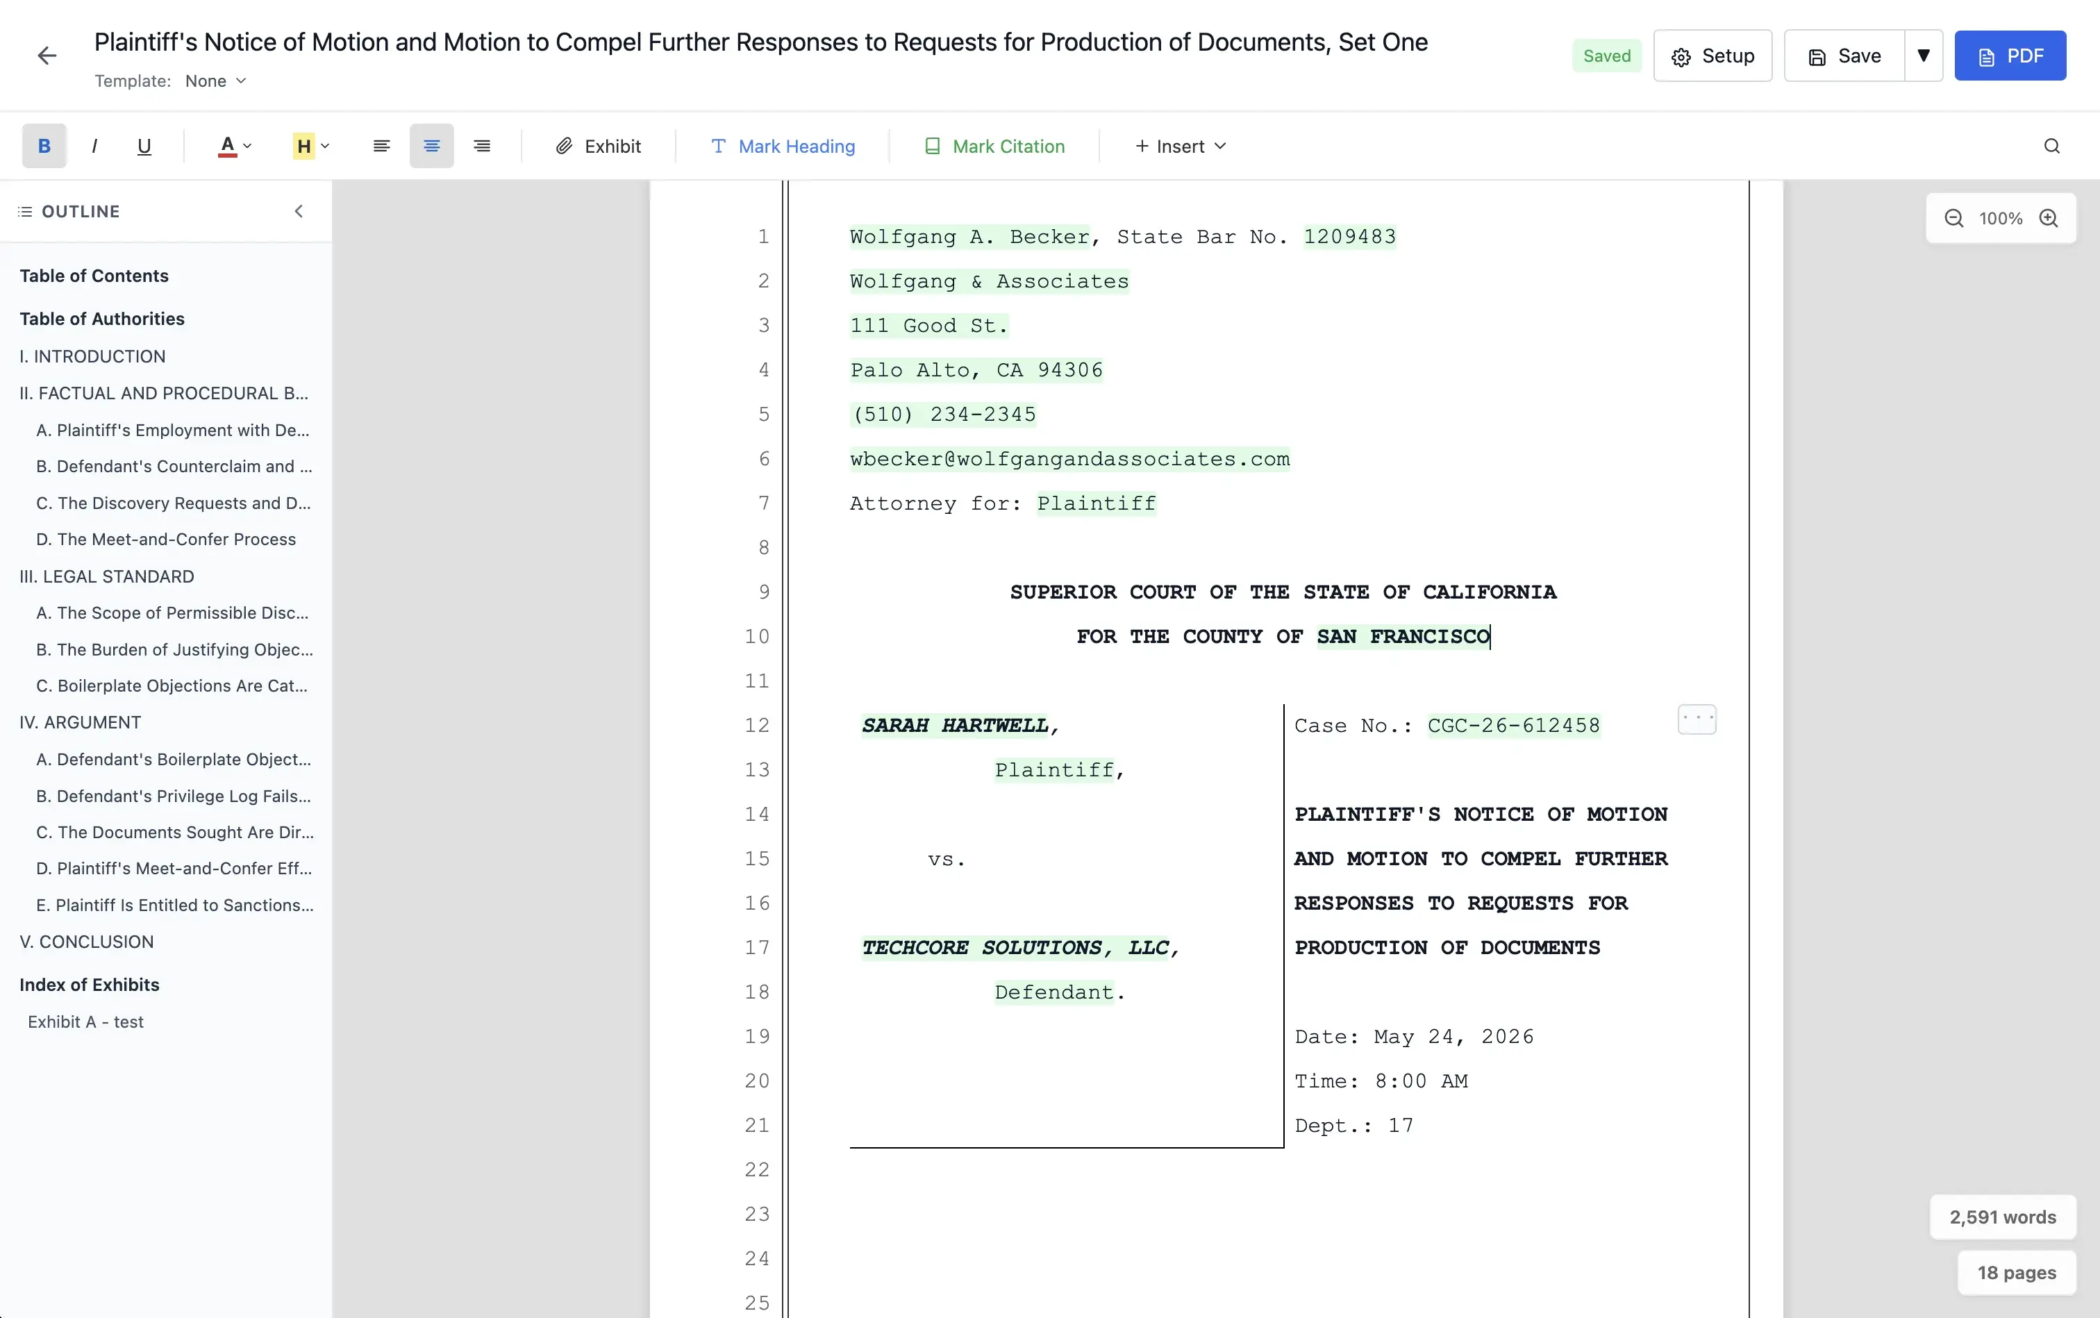
Task: Jump to III. LEGAL STANDARD
Action: coord(106,576)
